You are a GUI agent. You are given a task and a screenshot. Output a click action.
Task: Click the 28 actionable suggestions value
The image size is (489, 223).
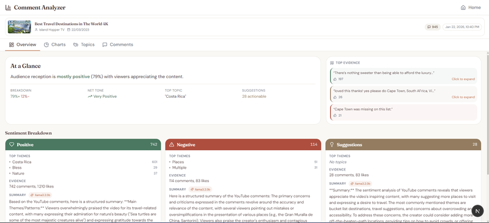(x=254, y=97)
